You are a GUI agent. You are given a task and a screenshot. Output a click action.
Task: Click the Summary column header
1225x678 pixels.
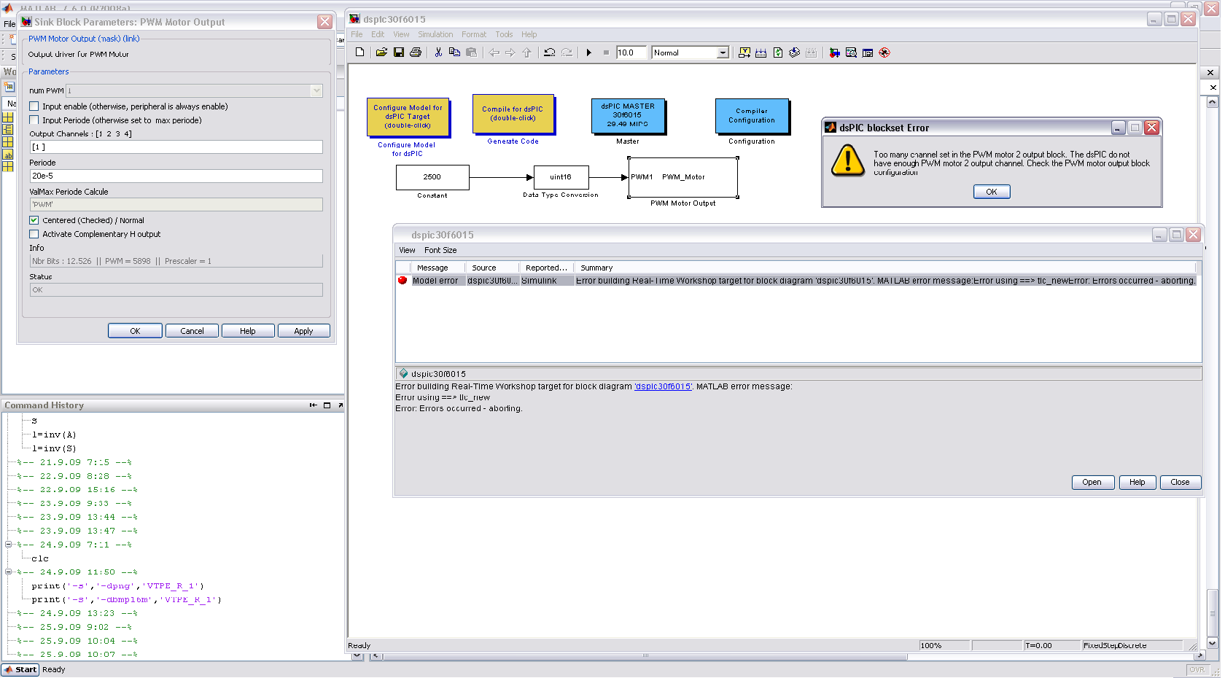(884, 268)
